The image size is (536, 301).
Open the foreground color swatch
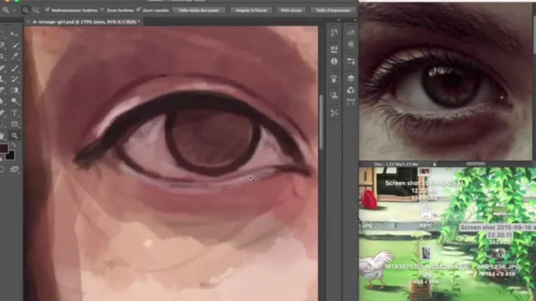[x=3, y=148]
